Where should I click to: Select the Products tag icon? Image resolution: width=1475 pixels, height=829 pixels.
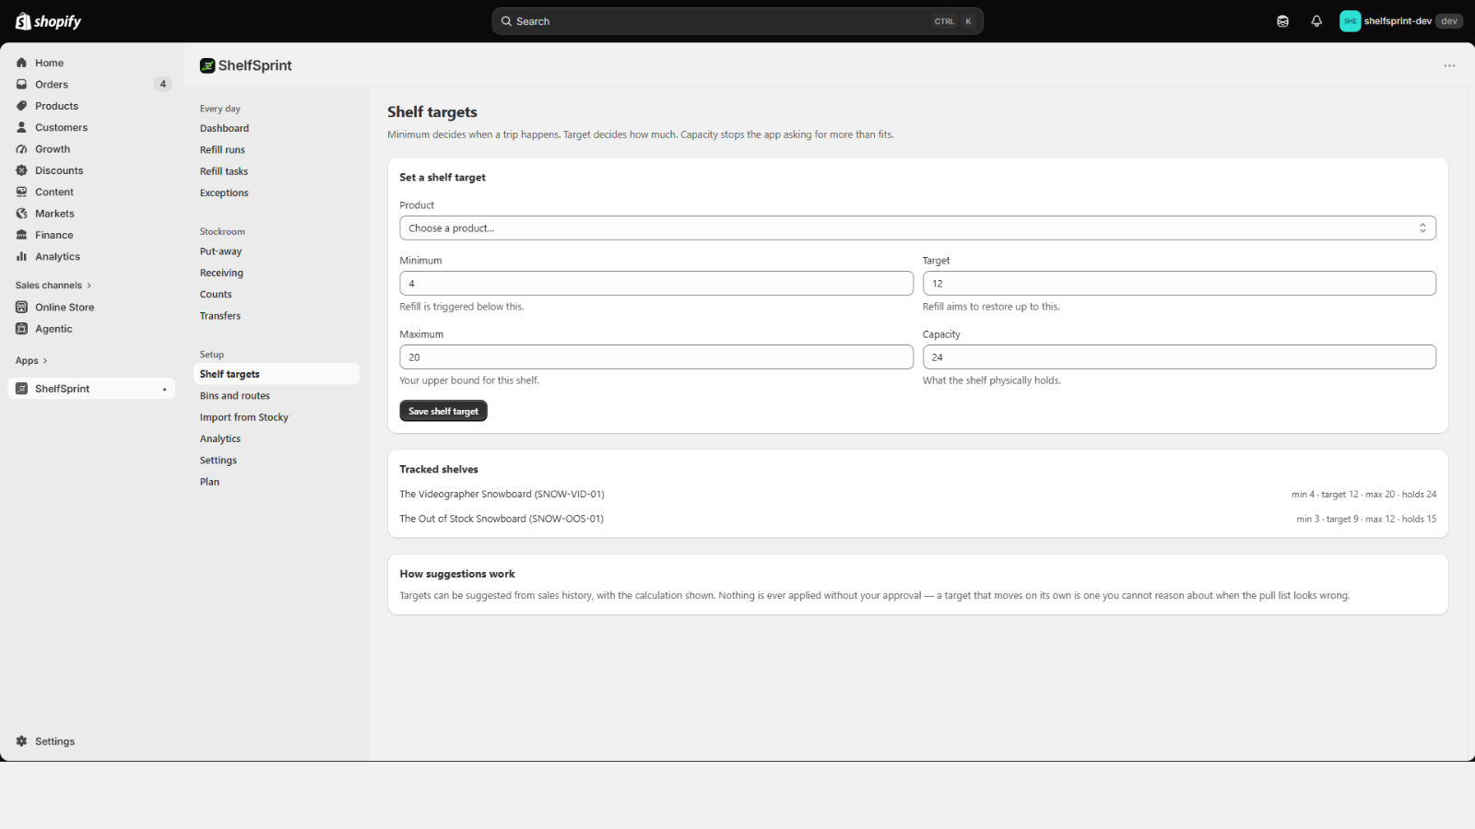(21, 106)
